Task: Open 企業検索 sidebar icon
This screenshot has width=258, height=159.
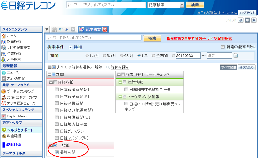Action: (x=3, y=54)
